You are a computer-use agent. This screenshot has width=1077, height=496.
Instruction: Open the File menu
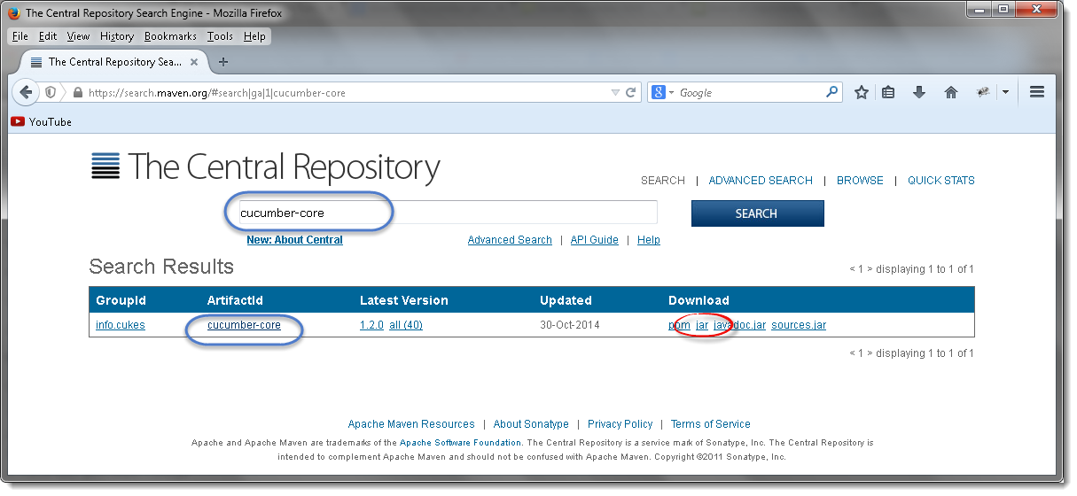20,36
